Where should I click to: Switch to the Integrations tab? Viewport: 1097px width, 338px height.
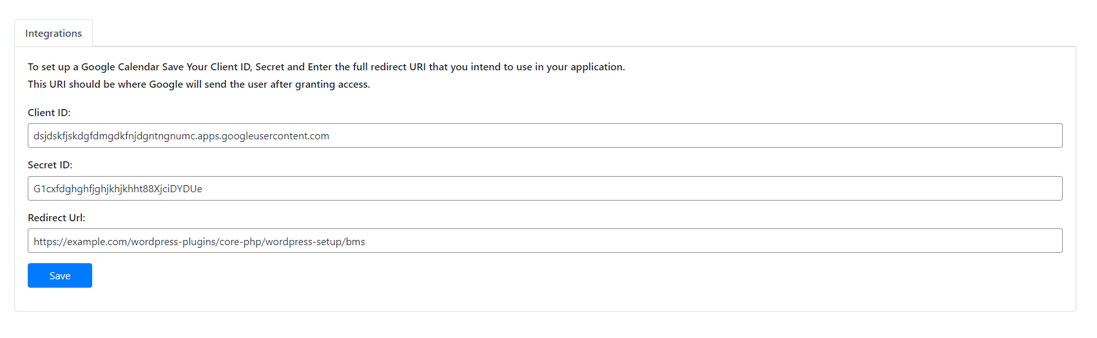tap(53, 34)
